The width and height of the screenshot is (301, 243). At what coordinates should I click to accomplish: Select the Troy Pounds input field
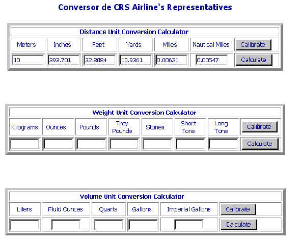click(x=124, y=144)
